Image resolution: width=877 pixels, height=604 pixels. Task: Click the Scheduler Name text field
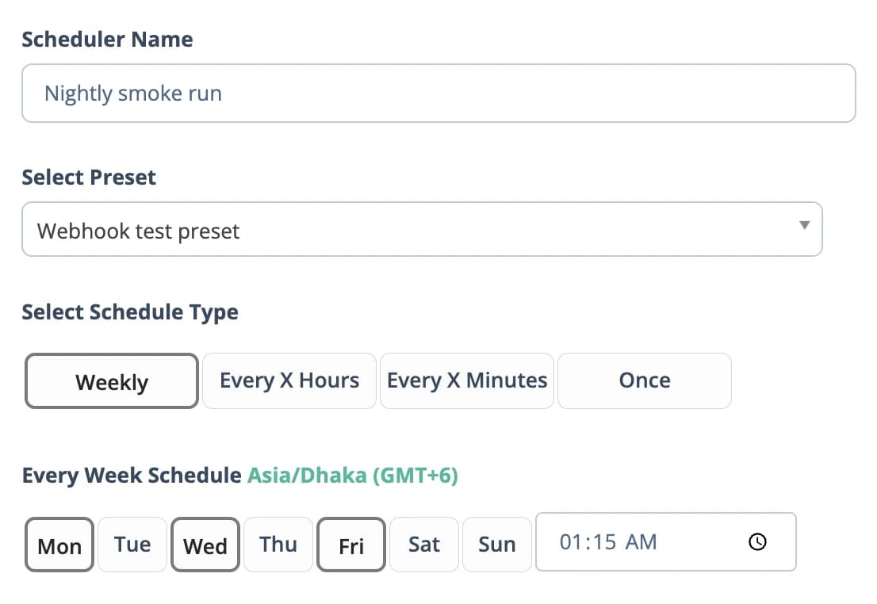pos(438,93)
